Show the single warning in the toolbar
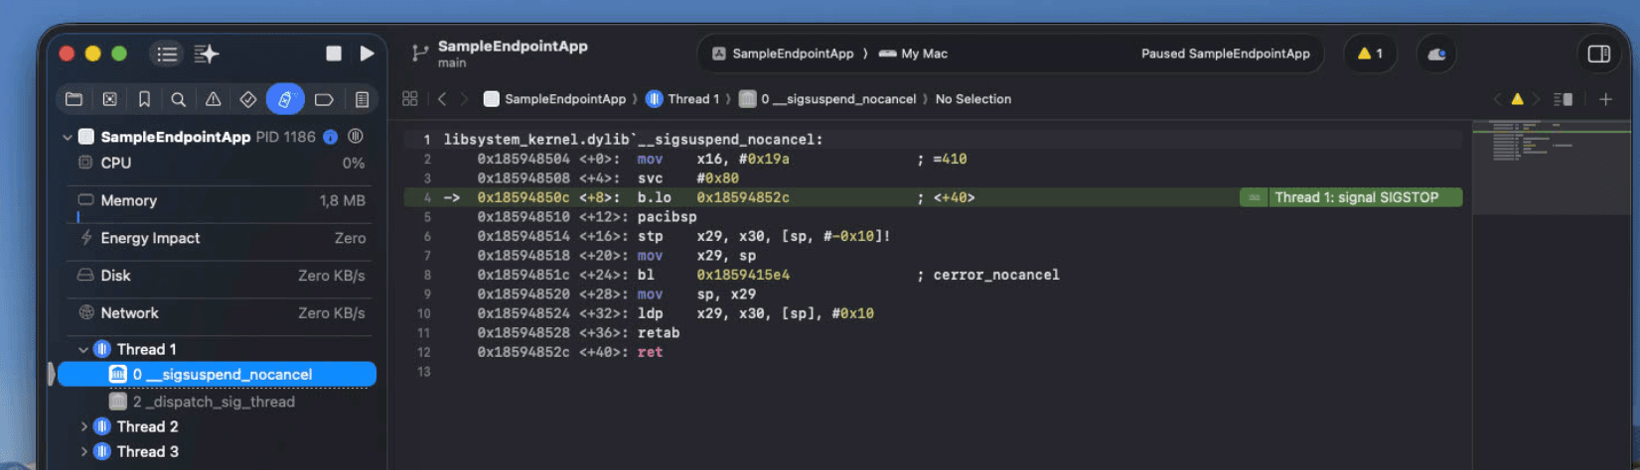This screenshot has width=1640, height=470. coord(1370,54)
